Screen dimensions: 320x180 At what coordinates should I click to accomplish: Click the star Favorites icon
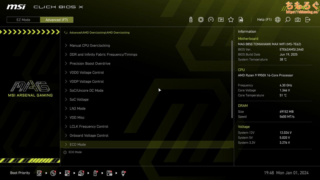(x=231, y=20)
